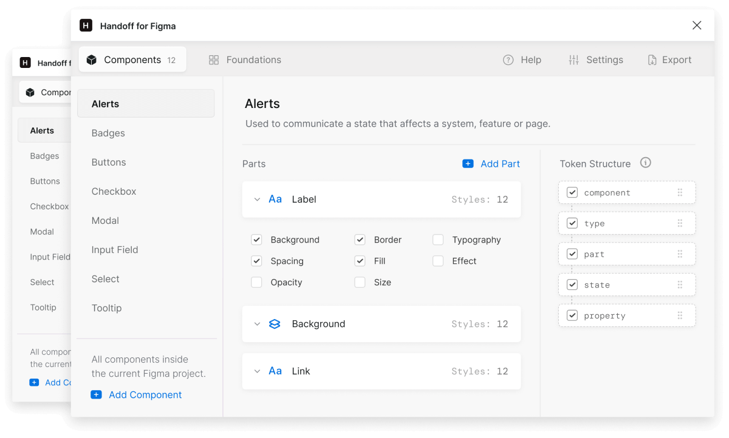Screen dimensions: 729x438
Task: Select Buttons in the component list
Action: (x=109, y=163)
